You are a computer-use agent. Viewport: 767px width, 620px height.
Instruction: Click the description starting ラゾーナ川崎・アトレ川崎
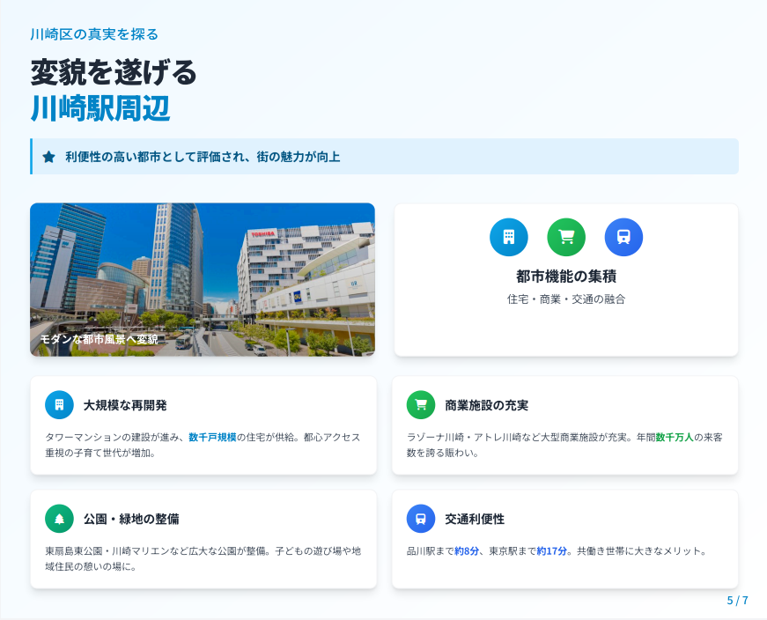[x=564, y=445]
